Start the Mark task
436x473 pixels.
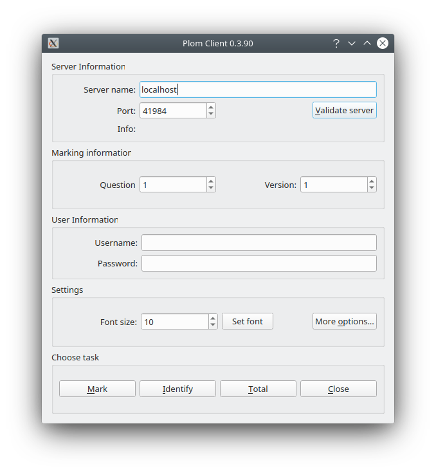click(x=97, y=389)
